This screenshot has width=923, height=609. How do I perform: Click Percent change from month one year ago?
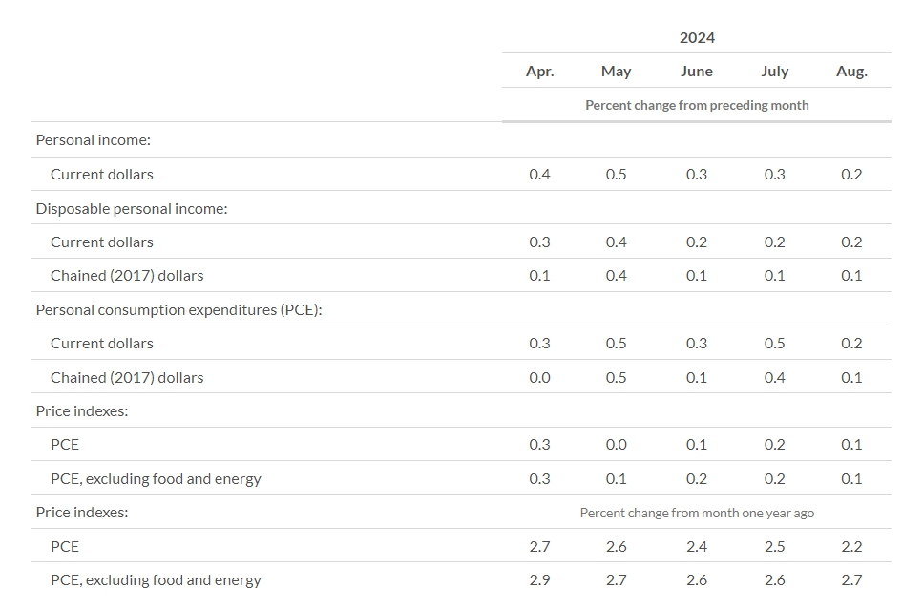[x=697, y=513]
